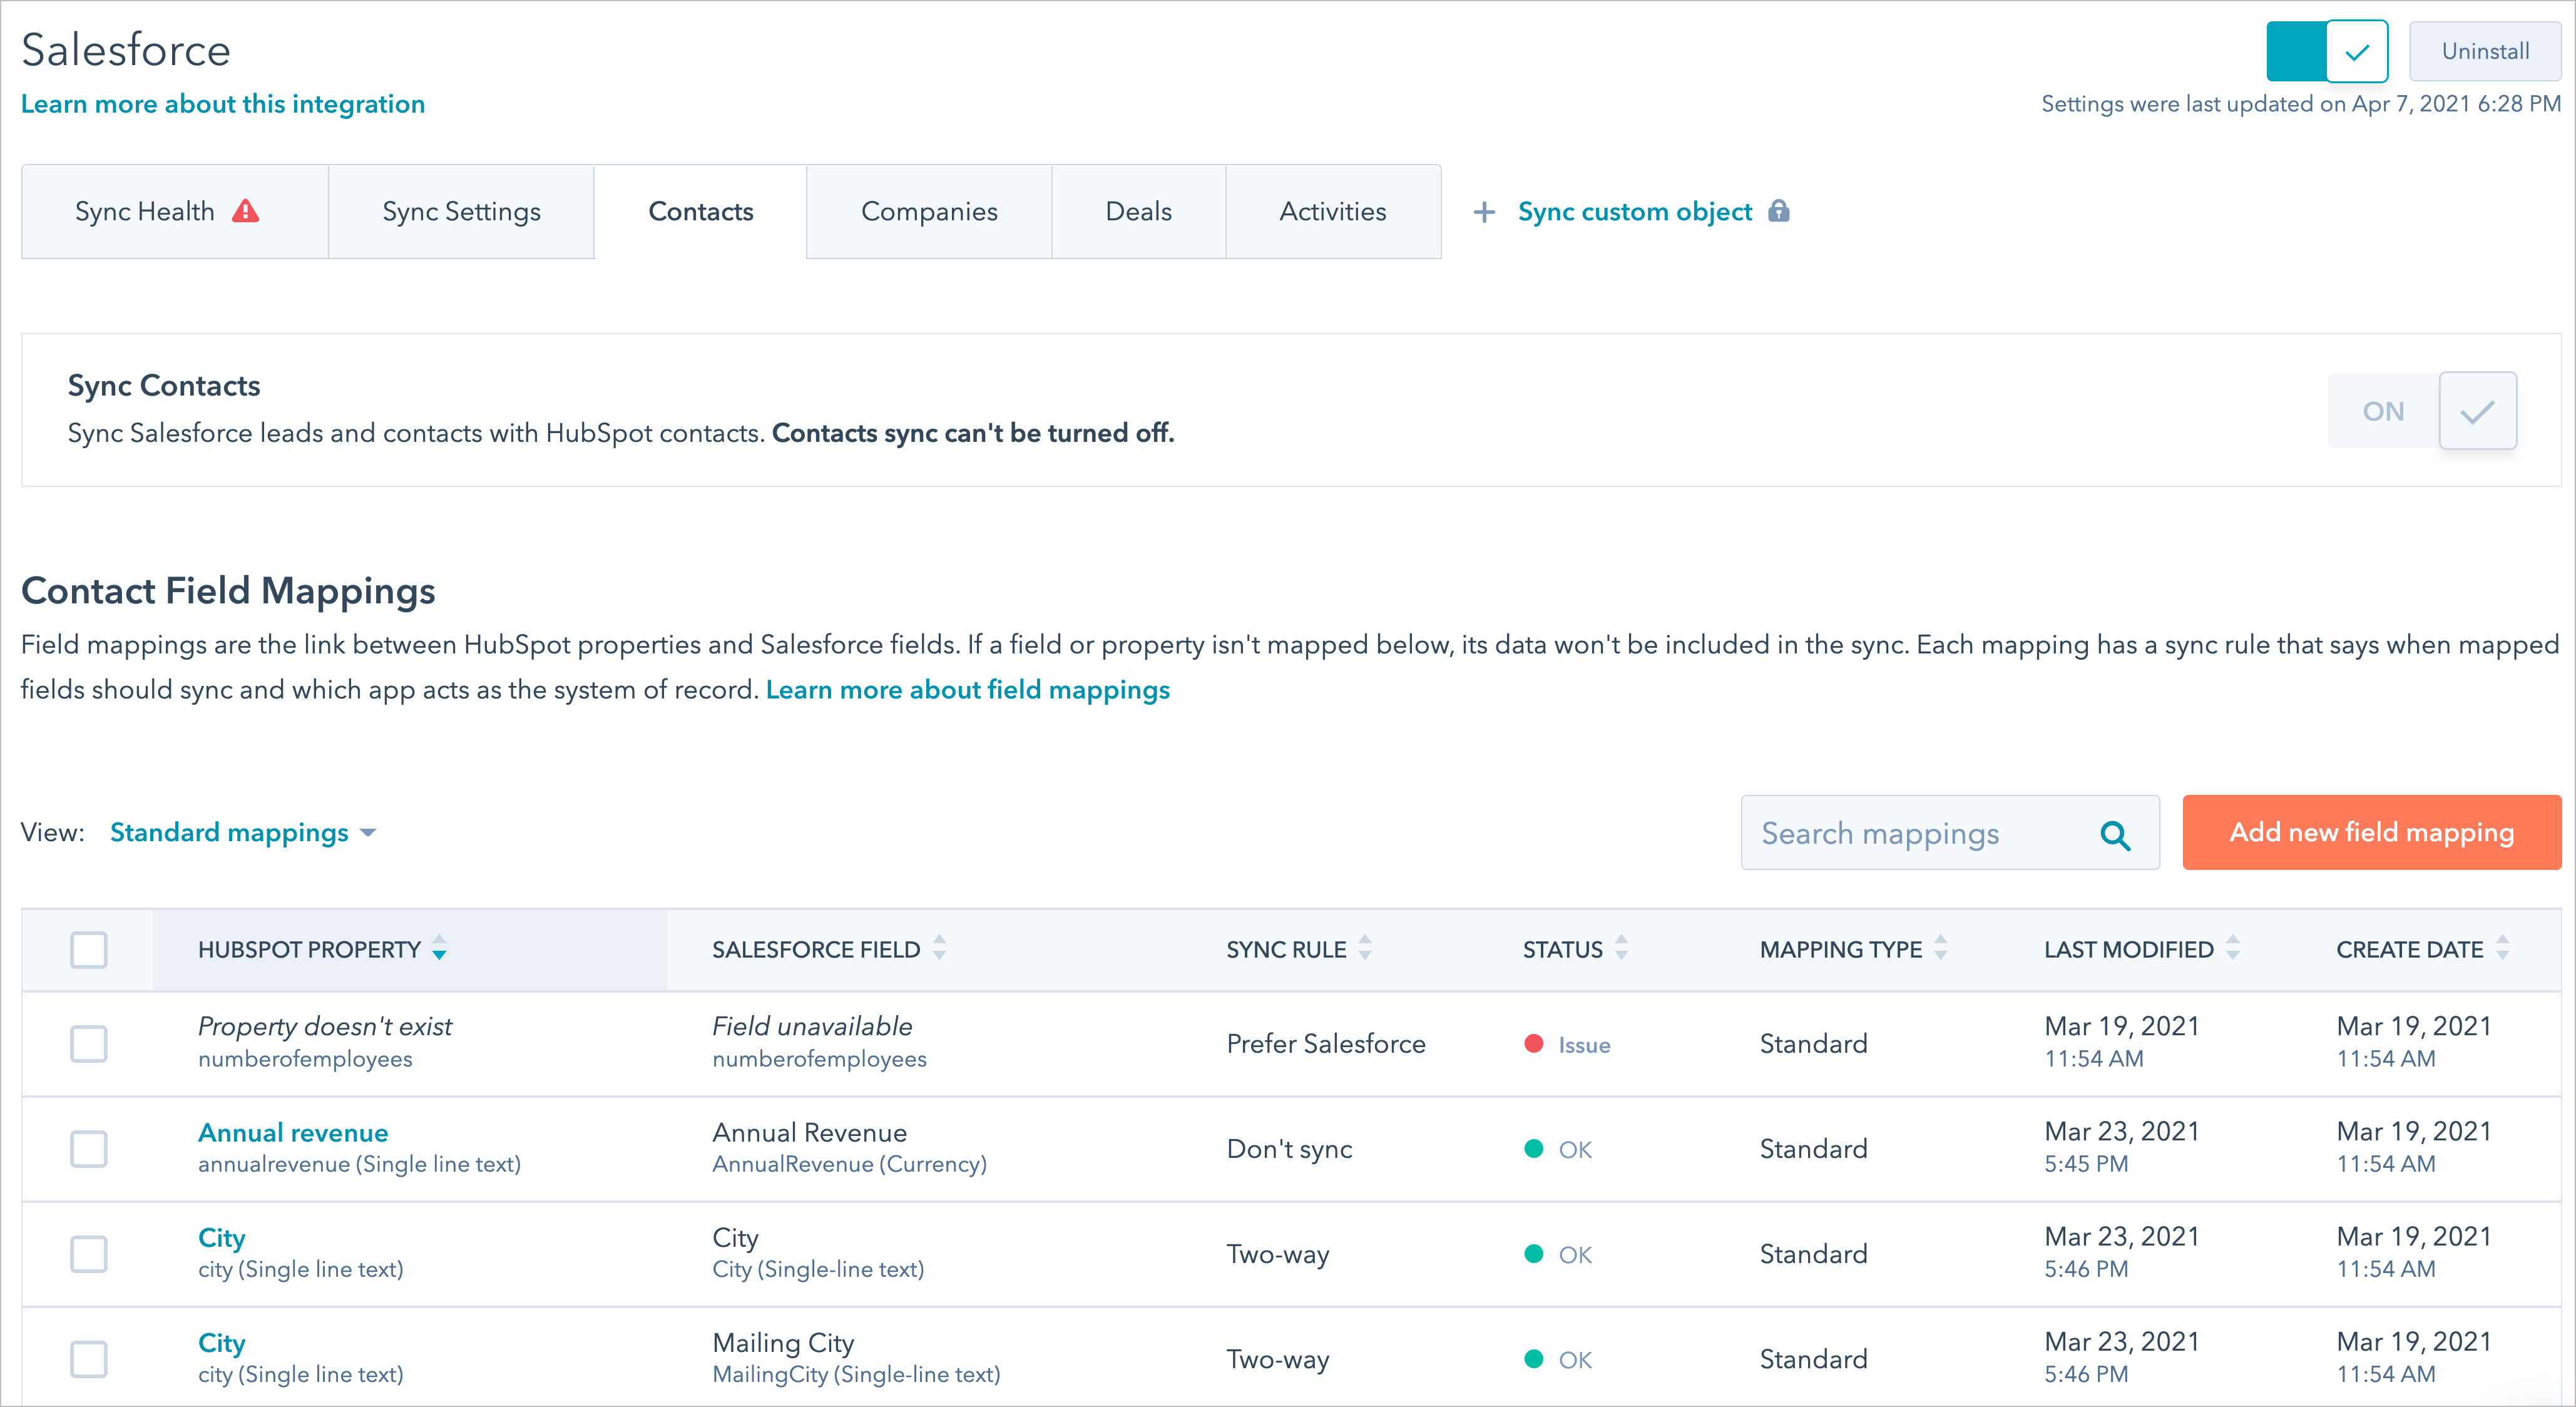Click Add new field mapping button
2576x1407 pixels.
click(x=2371, y=833)
